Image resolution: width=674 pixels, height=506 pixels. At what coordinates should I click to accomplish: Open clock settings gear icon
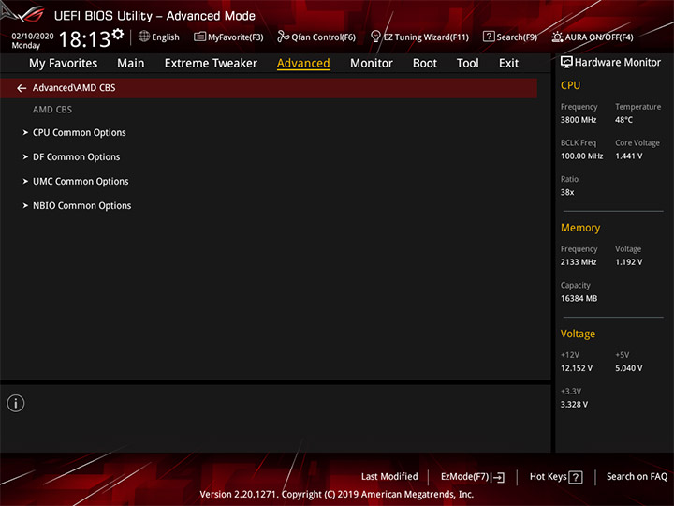coord(117,34)
